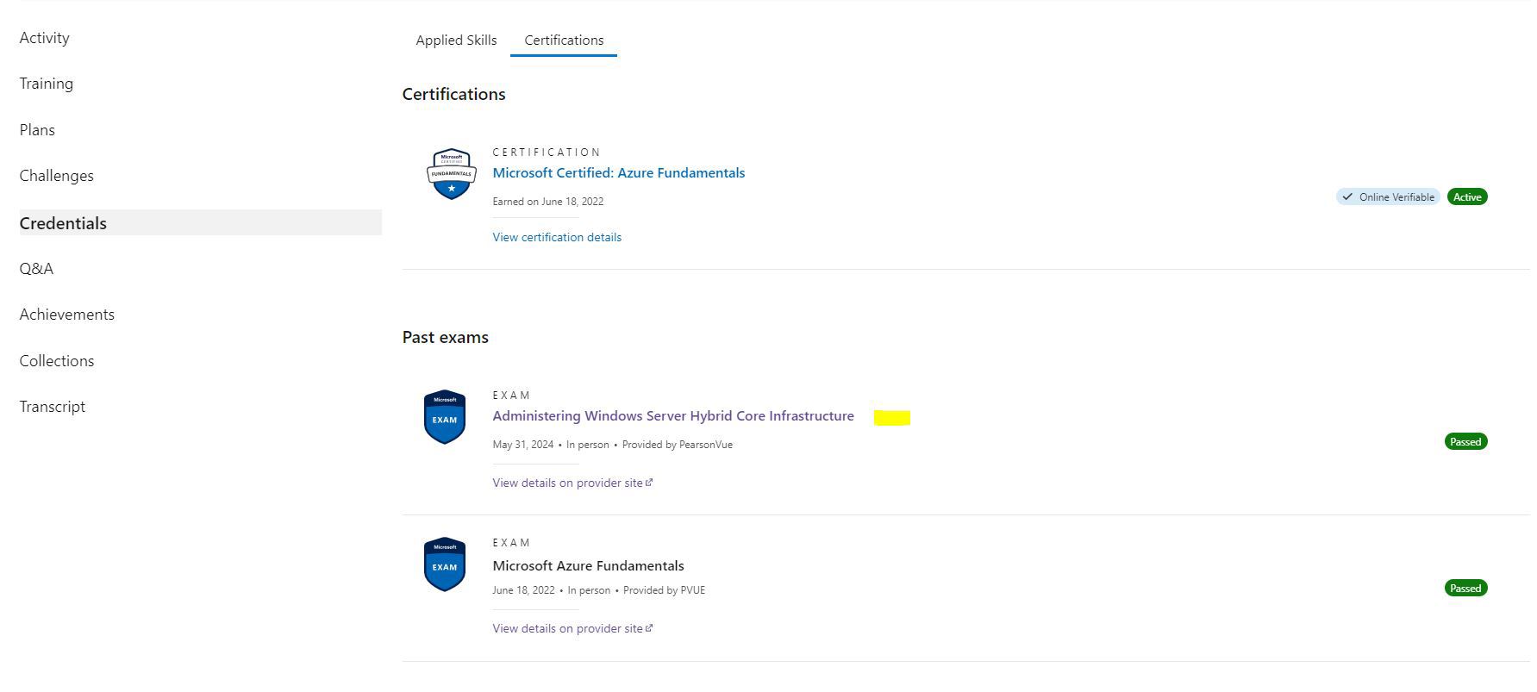
Task: Open Administering Windows Server Hybrid Core Infrastructure
Action: (673, 416)
